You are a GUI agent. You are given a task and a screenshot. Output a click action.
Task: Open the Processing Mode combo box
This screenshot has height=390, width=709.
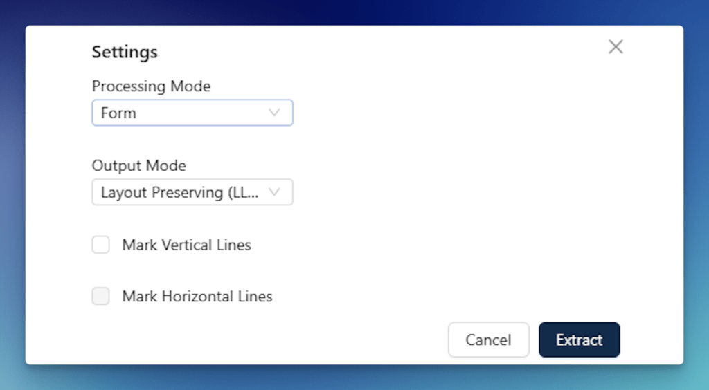(x=192, y=113)
